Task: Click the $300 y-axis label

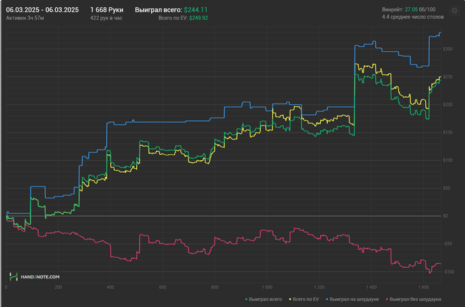Action: (448, 49)
